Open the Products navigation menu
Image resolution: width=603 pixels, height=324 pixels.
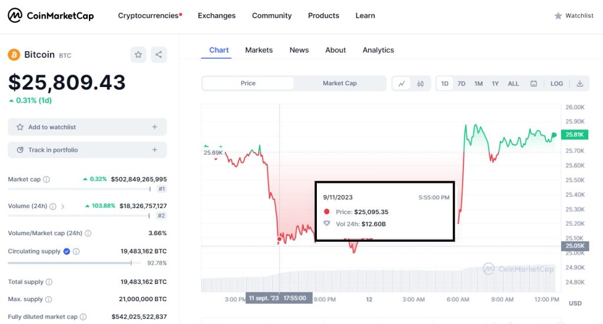tap(323, 16)
